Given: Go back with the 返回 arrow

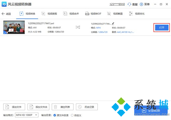Looking at the screenshot, I should point(6,14).
